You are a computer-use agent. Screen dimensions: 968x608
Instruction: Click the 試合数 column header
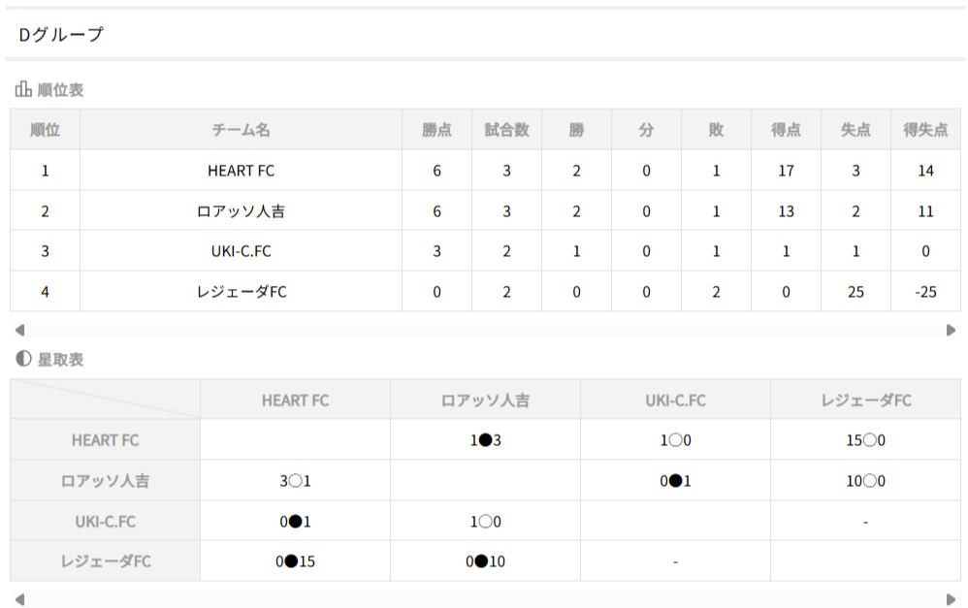click(506, 130)
